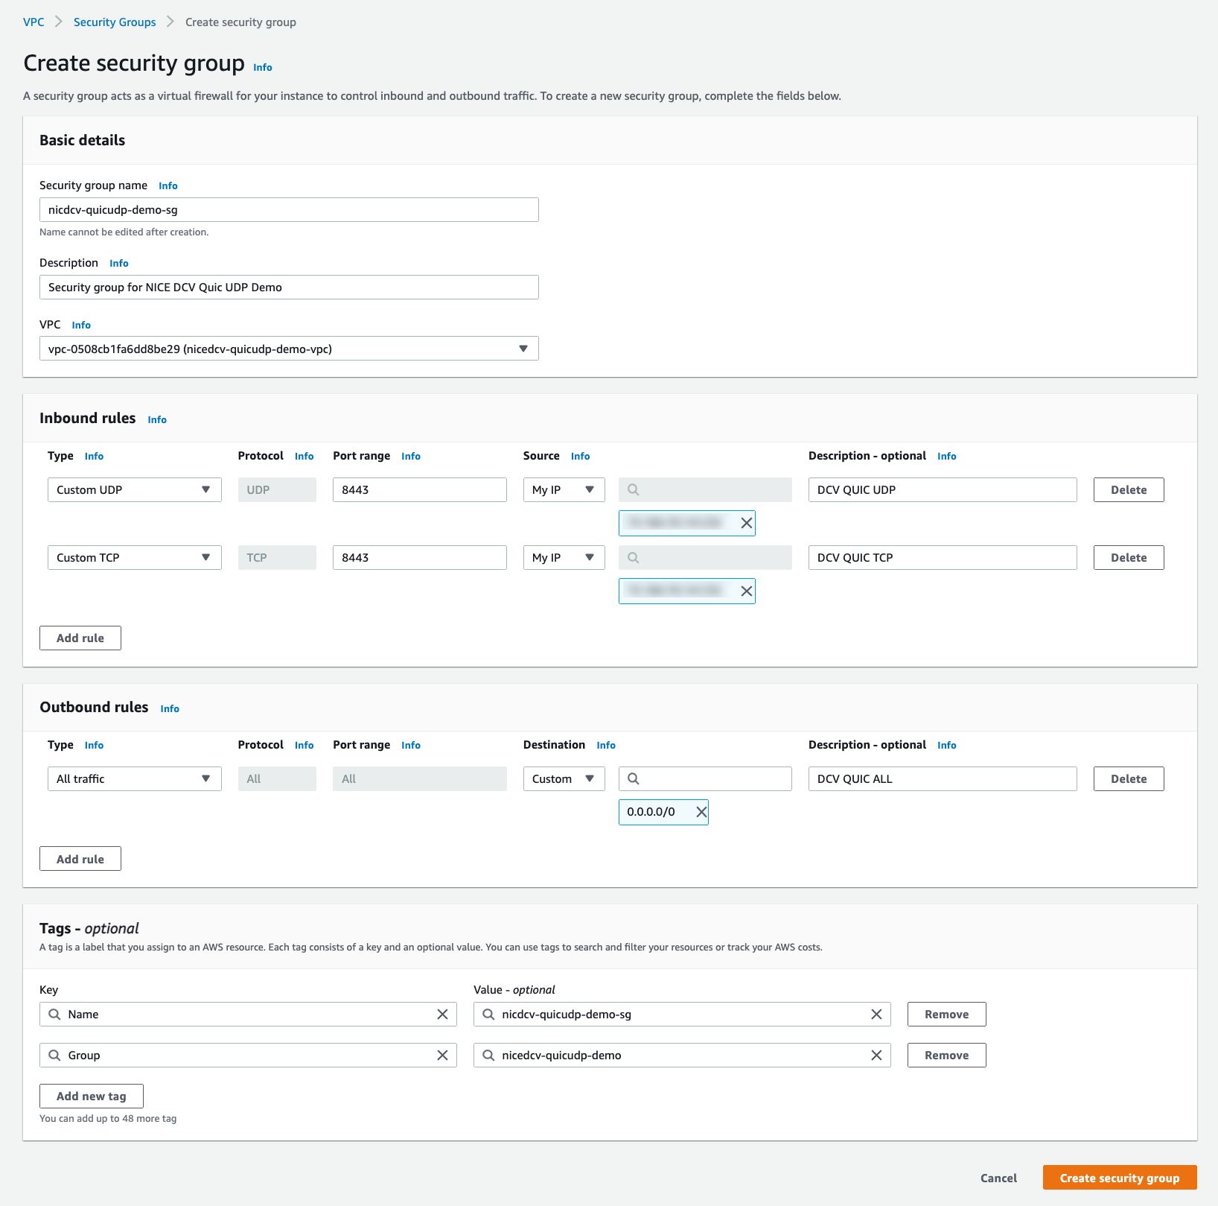Remove the source IP chip on UDP rule
Screen dimensions: 1218x1206
point(746,523)
